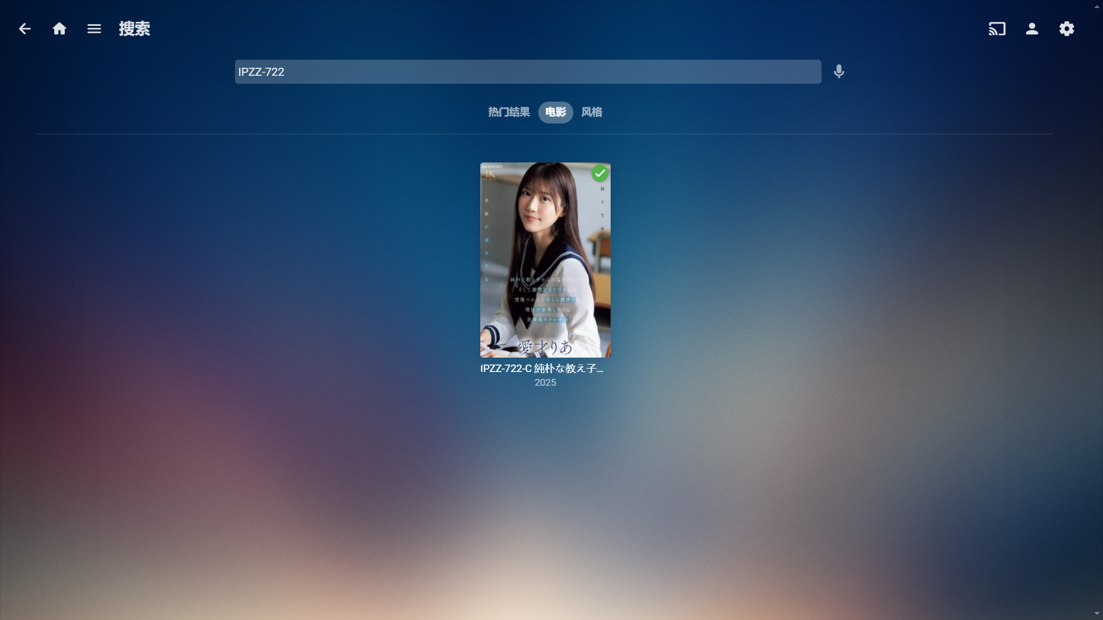Select the 电影 tab
1103x620 pixels.
pos(556,113)
